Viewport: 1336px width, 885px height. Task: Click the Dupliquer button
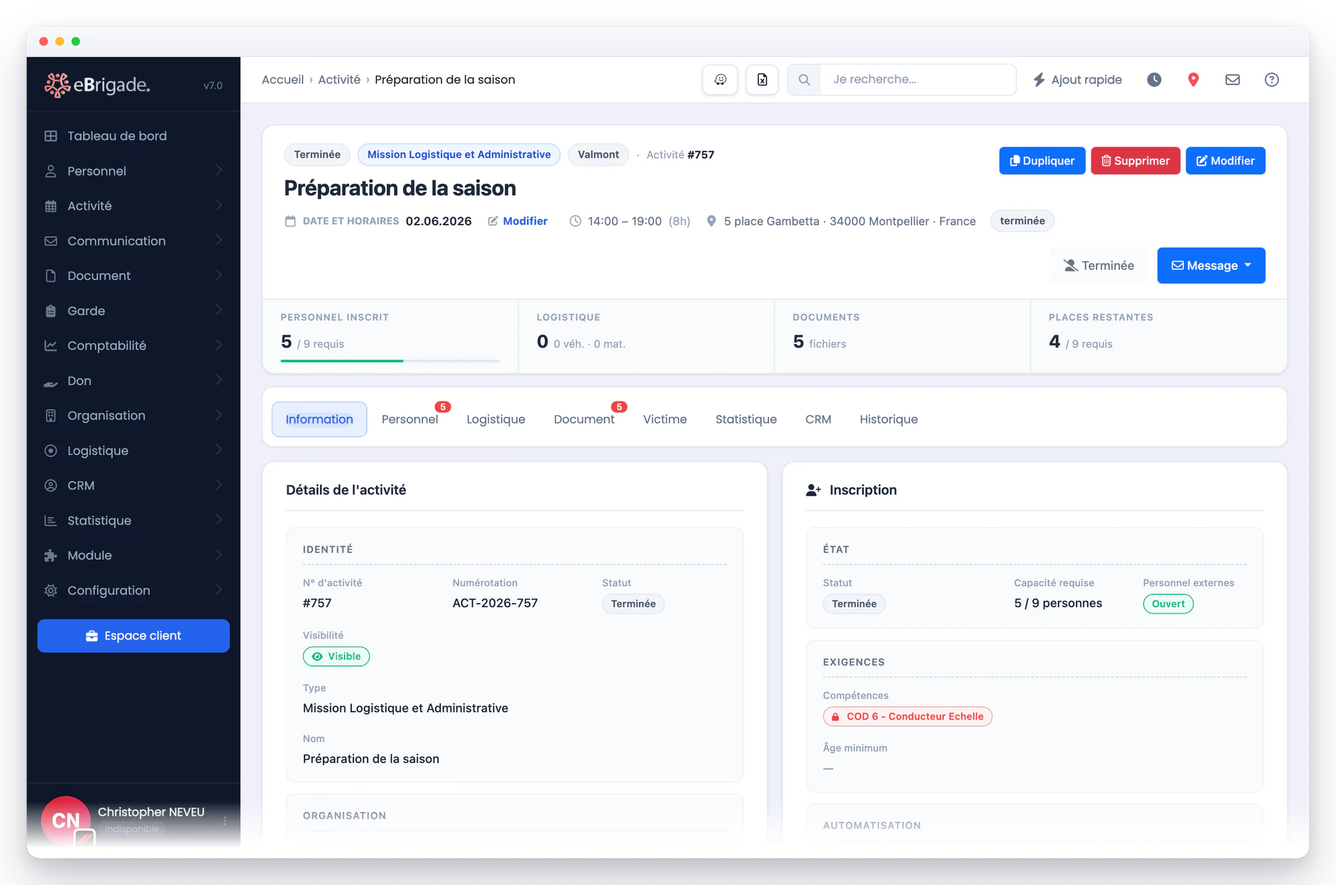click(1042, 161)
